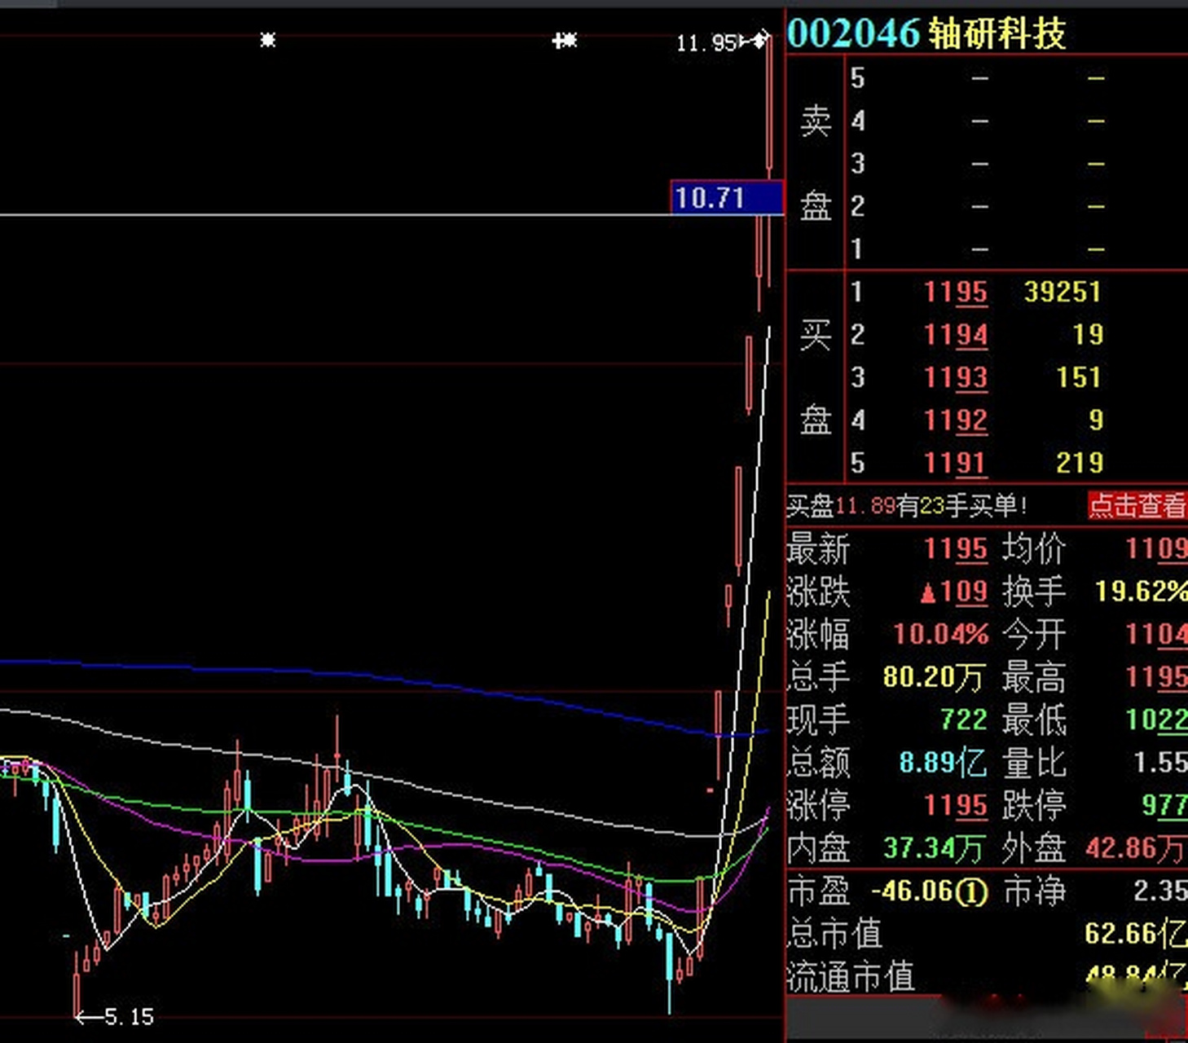Screen dimensions: 1188x1043
Task: Click buy 1 volume 39251
Action: coord(1063,292)
